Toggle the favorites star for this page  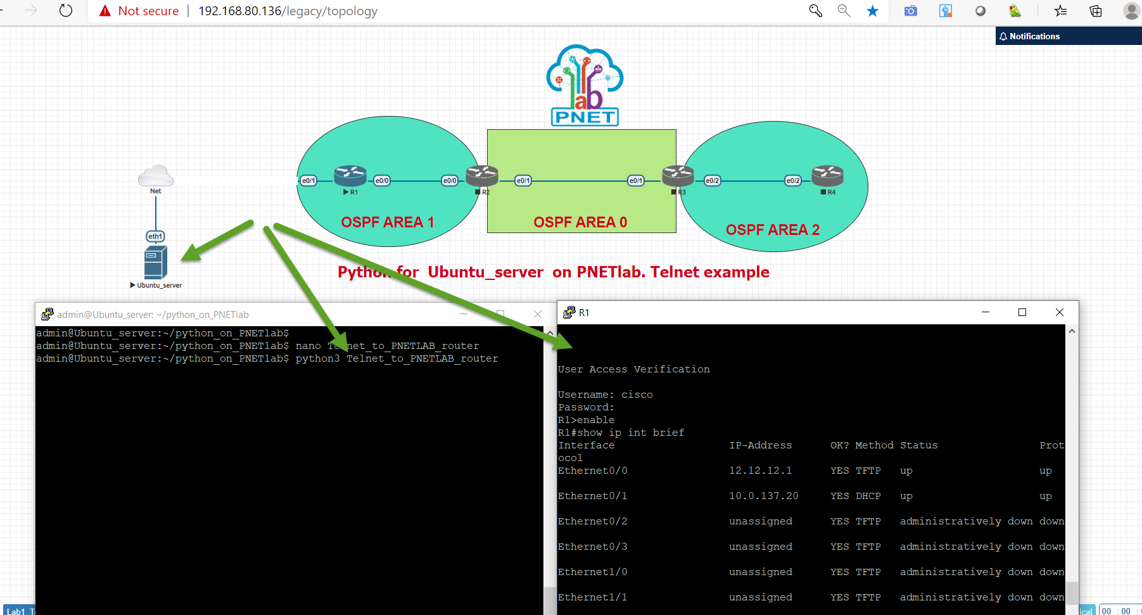point(873,11)
